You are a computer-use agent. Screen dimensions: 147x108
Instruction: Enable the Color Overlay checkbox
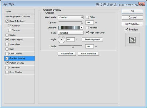coord(7,54)
